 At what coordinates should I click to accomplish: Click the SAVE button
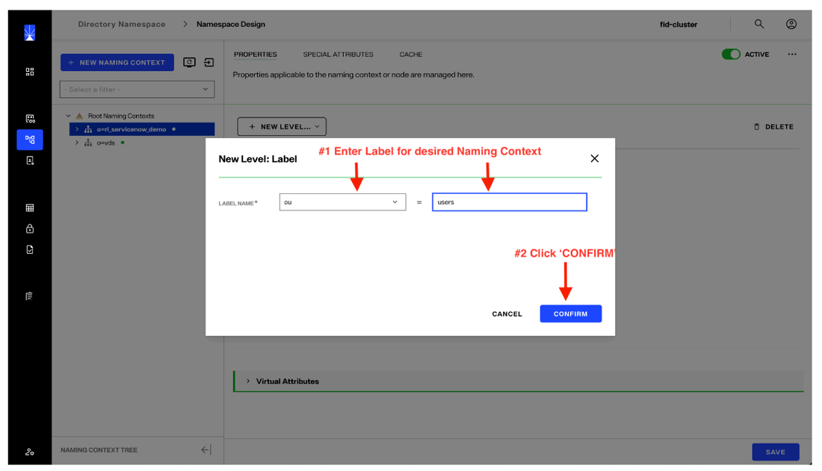tap(776, 452)
